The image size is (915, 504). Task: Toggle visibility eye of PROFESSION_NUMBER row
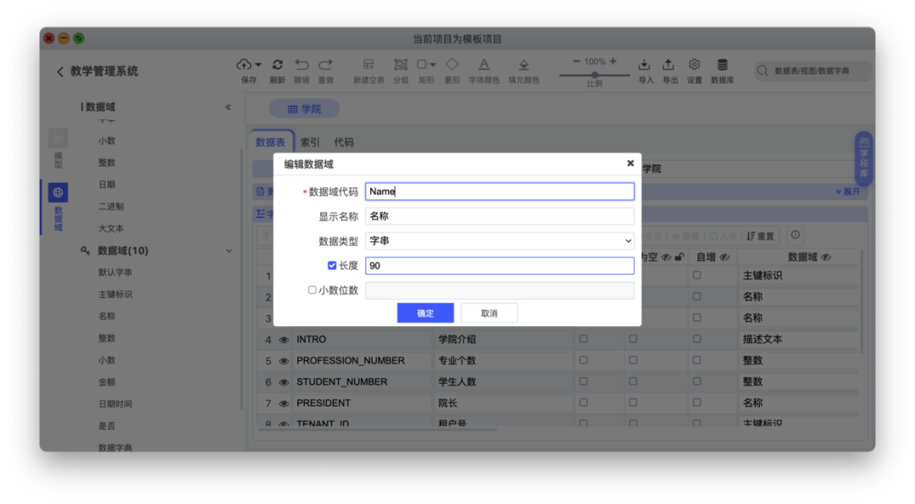(x=284, y=361)
